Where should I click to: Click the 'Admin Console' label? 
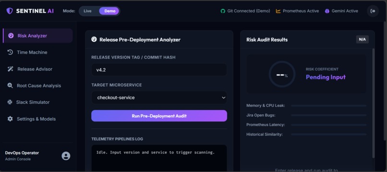(18, 159)
